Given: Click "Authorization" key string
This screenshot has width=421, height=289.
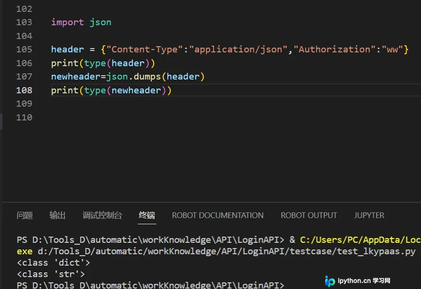Looking at the screenshot, I should [x=334, y=50].
